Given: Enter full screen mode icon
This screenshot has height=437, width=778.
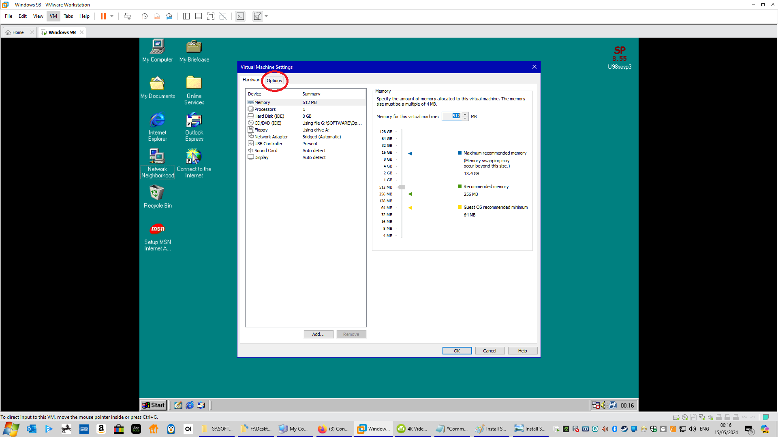Looking at the screenshot, I should (211, 16).
